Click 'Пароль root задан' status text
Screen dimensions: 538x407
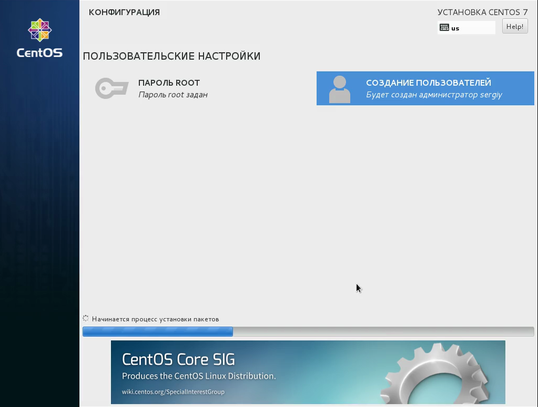click(173, 95)
